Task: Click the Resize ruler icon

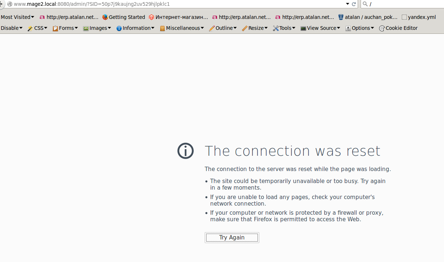Action: 245,28
